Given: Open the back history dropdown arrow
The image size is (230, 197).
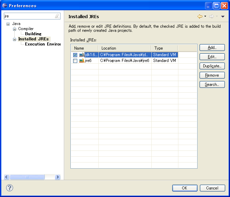Looking at the screenshot, I should pos(205,16).
